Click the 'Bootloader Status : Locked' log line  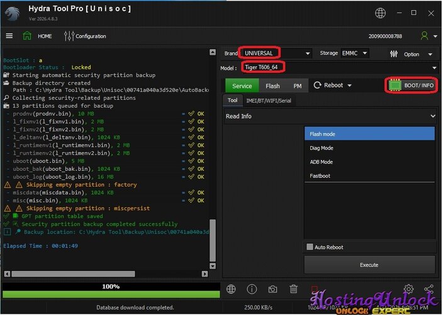(47, 67)
